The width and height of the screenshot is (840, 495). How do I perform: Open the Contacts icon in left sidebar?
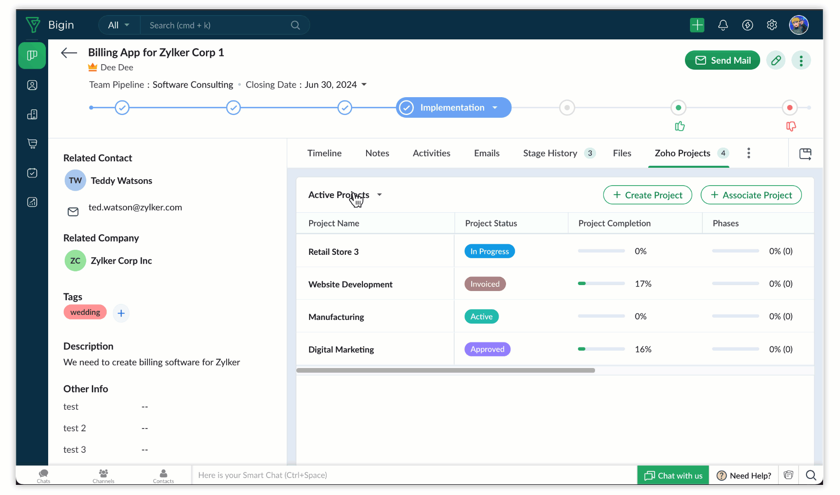pos(32,85)
